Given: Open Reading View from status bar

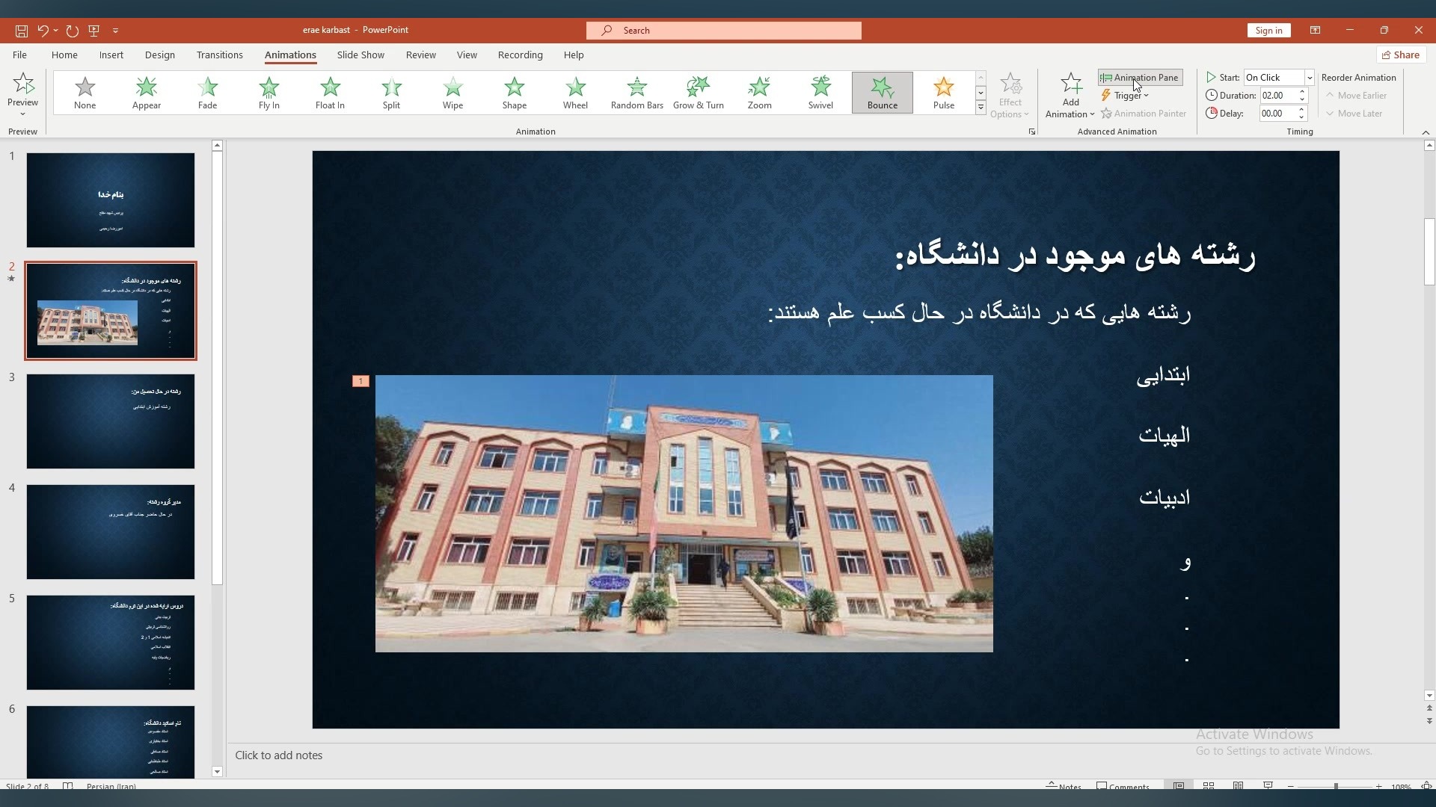Looking at the screenshot, I should point(1238,786).
